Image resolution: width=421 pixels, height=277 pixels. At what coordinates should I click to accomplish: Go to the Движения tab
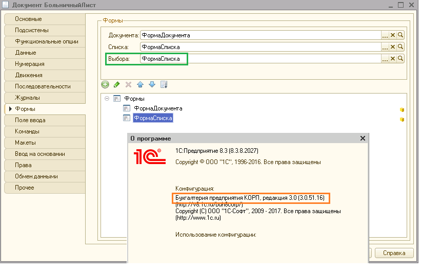[45, 75]
